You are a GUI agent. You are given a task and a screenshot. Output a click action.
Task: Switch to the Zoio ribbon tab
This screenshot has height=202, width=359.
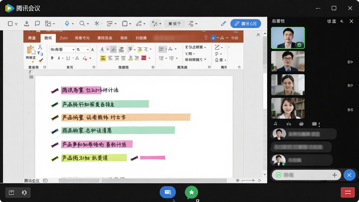(64, 38)
